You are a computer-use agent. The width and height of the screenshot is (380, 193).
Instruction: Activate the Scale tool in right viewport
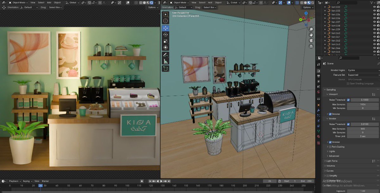[166, 41]
